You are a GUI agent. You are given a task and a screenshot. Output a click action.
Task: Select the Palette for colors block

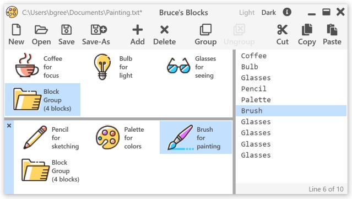click(120, 138)
